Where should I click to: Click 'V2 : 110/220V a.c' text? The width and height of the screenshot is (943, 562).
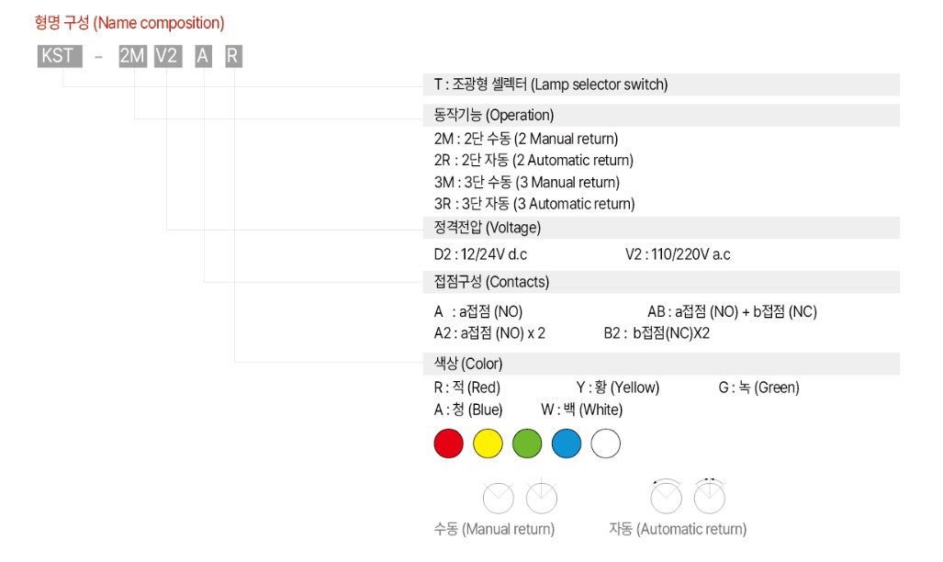(x=678, y=254)
